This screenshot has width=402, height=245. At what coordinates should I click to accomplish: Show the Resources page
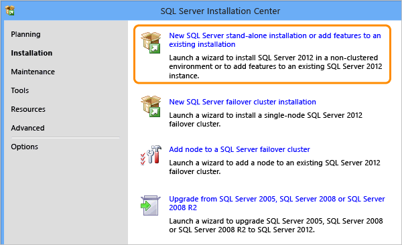[28, 109]
